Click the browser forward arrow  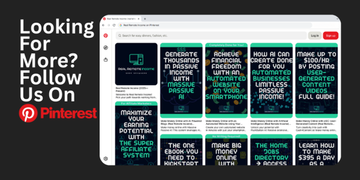[x=109, y=25]
